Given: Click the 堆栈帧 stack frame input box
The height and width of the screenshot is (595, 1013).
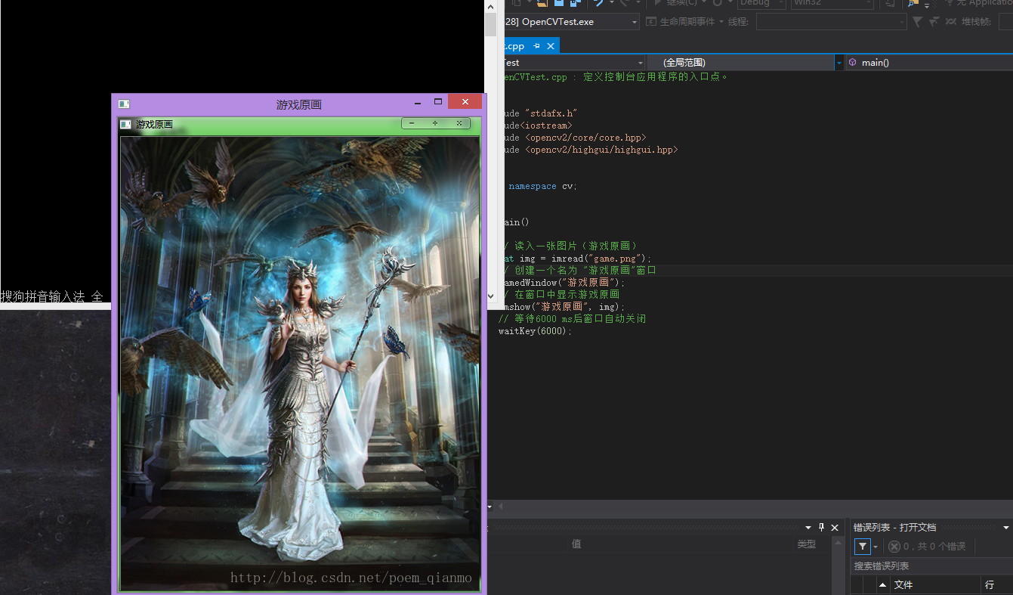Looking at the screenshot, I should [1005, 22].
